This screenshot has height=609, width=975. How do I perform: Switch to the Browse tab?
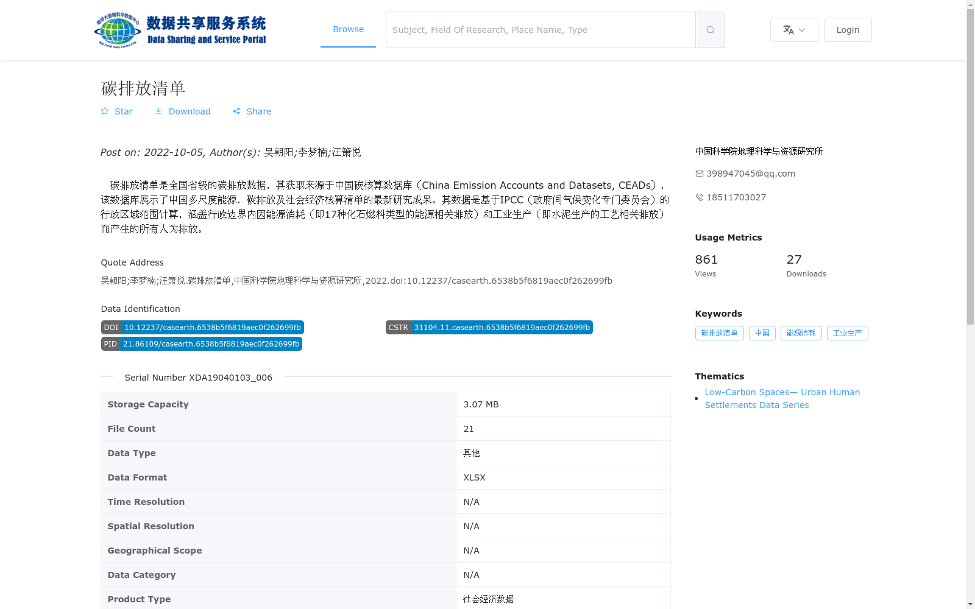pyautogui.click(x=348, y=29)
